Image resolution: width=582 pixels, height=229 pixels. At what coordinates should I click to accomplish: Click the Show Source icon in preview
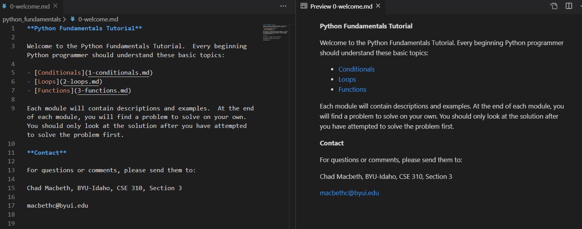point(554,6)
